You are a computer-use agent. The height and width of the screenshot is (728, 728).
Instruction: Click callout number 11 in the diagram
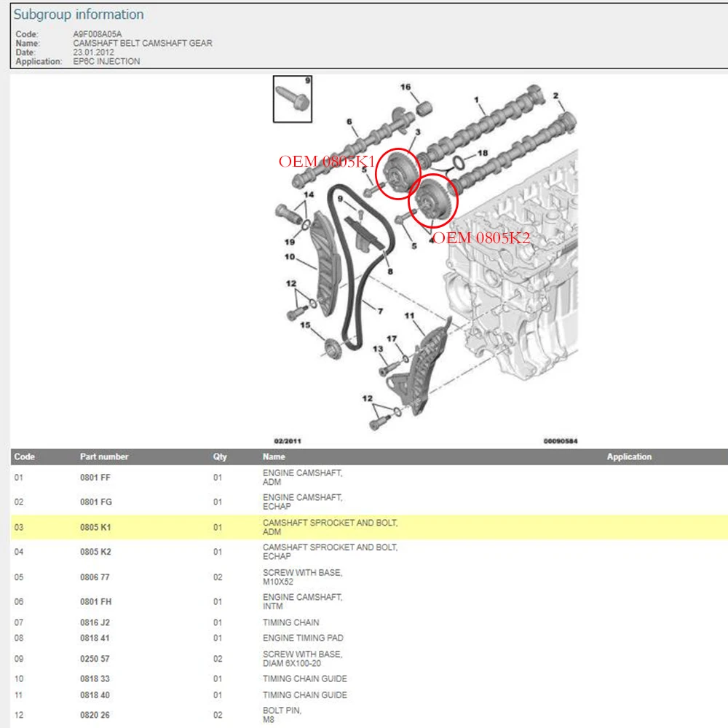click(409, 316)
